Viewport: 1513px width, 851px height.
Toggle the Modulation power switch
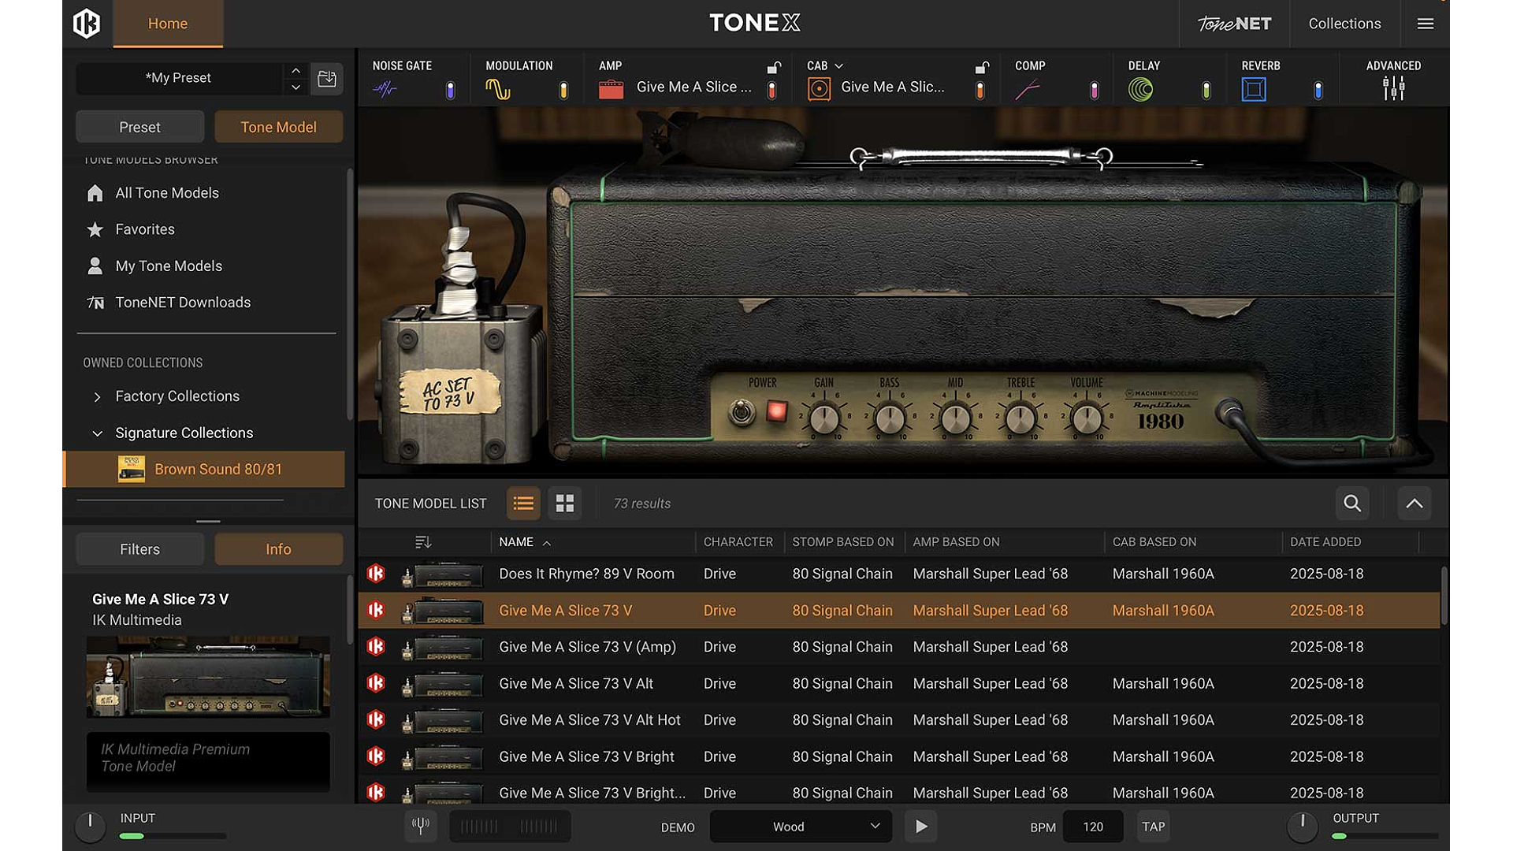pyautogui.click(x=563, y=90)
